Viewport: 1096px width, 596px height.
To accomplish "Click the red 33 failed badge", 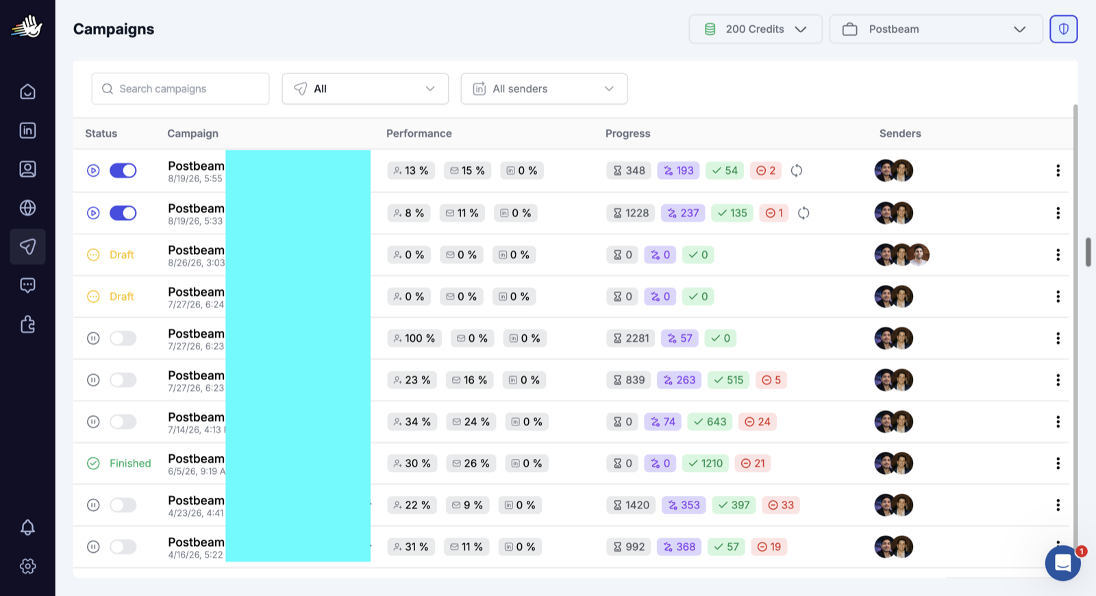I will coord(780,505).
